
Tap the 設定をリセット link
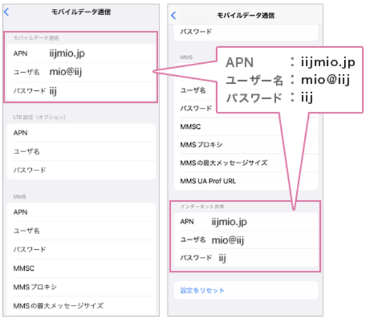(x=203, y=291)
